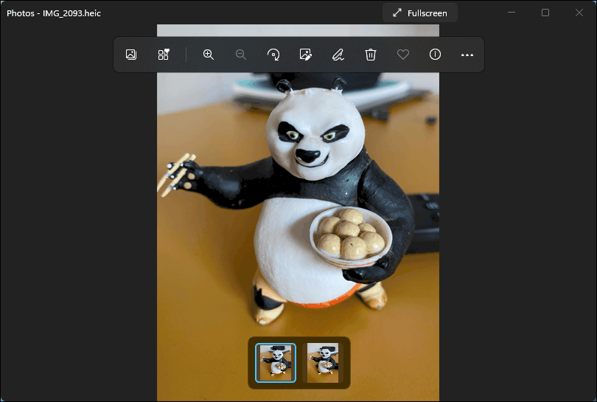Viewport: 597px width, 402px height.
Task: Close the Photos window
Action: pyautogui.click(x=579, y=13)
